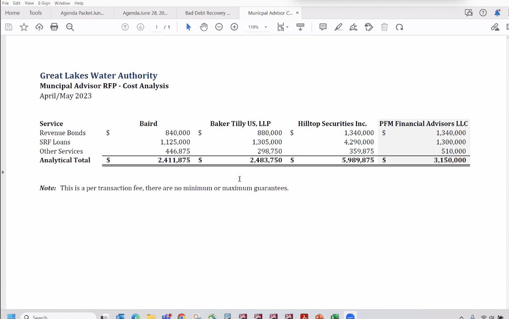Image resolution: width=509 pixels, height=319 pixels.
Task: Open Zoom from the taskbar
Action: coord(350,316)
